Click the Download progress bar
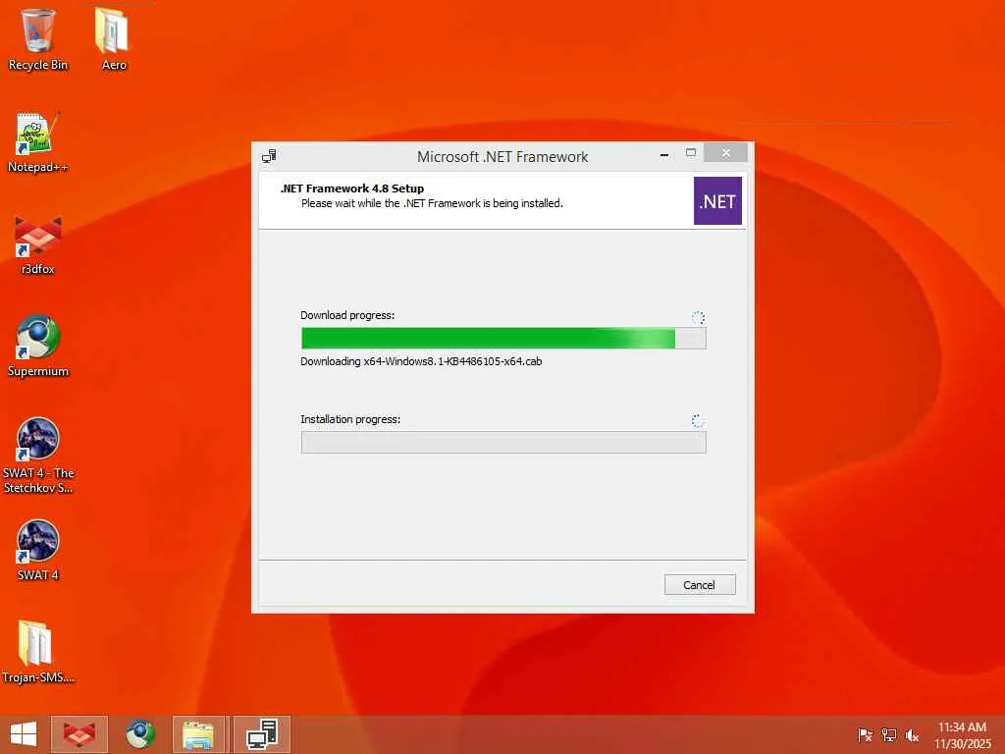This screenshot has height=754, width=1005. pyautogui.click(x=503, y=338)
